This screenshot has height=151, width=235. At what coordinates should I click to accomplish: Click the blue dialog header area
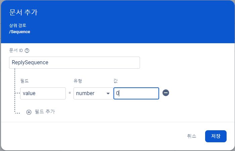(x=118, y=22)
